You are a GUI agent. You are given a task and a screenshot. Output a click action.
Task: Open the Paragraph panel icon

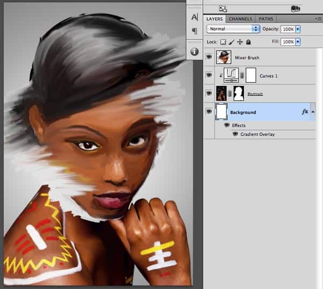pos(194,31)
